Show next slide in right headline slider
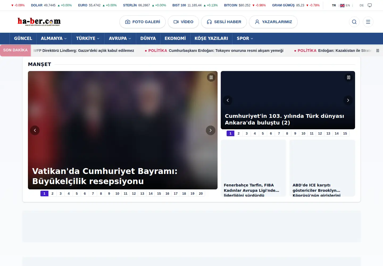Viewport: 383px width, 266px height. [x=348, y=100]
